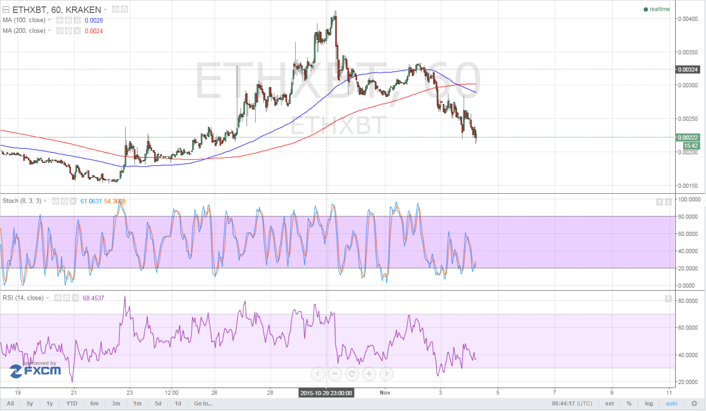Select the 1d time range
This screenshot has width=706, height=411.
[178, 404]
